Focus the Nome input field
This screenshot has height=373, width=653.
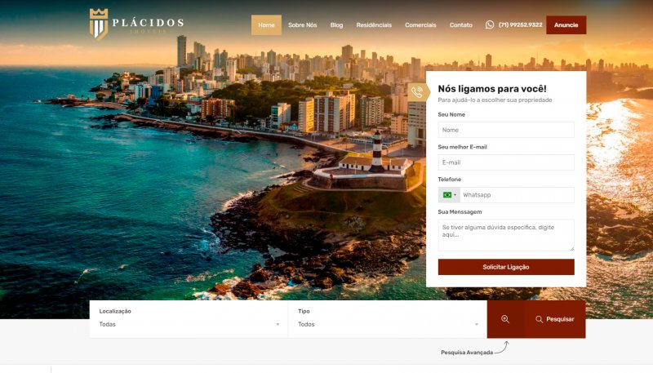(506, 130)
